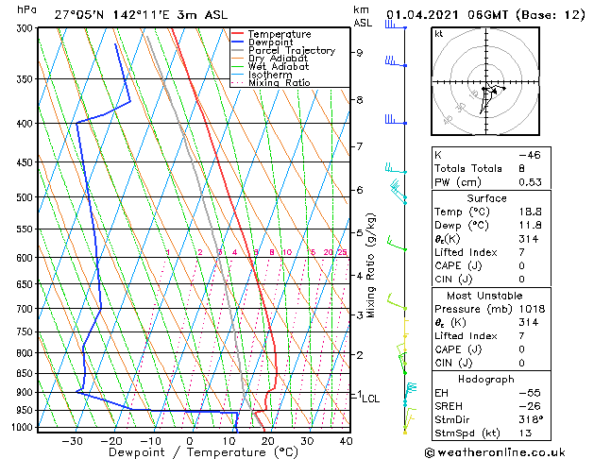This screenshot has width=594, height=459.
Task: Click the Surface section header
Action: [x=486, y=198]
